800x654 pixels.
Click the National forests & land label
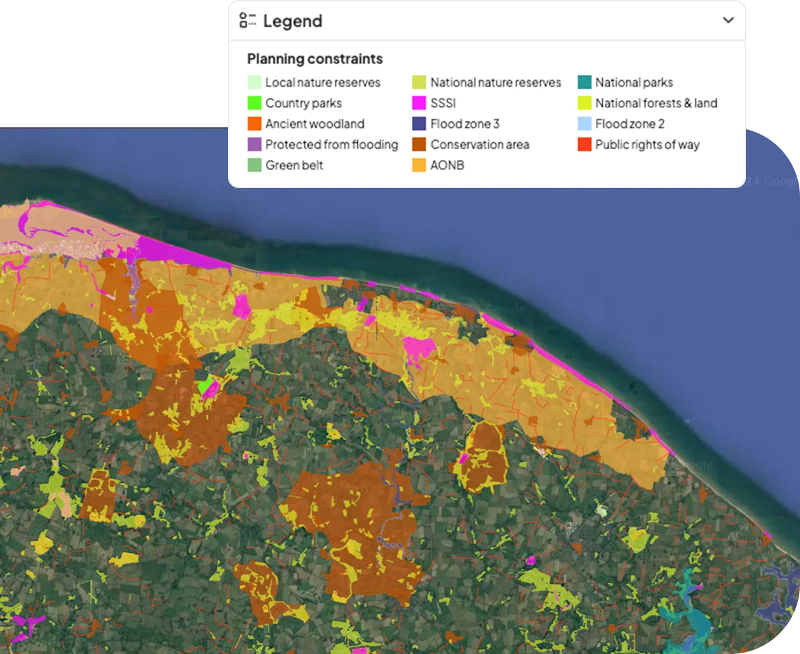click(x=656, y=103)
